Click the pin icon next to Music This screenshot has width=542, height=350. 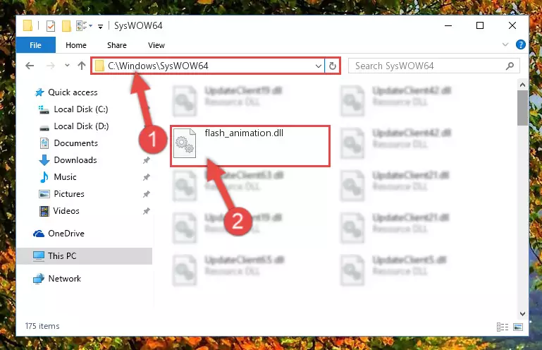pyautogui.click(x=146, y=177)
